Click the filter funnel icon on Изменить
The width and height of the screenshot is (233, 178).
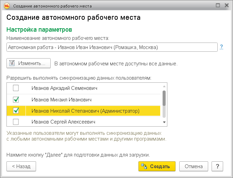[x=12, y=63]
